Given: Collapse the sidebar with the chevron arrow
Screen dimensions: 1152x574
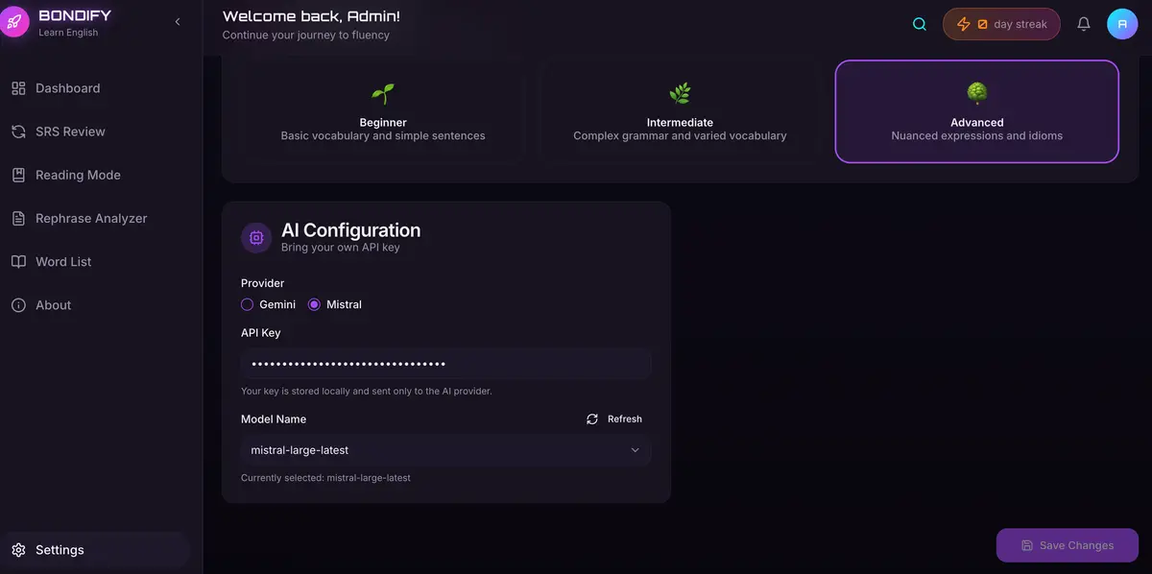Looking at the screenshot, I should pyautogui.click(x=178, y=22).
